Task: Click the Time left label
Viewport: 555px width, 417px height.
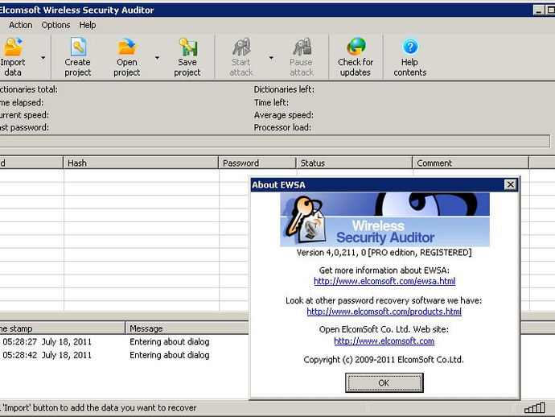Action: [x=271, y=103]
